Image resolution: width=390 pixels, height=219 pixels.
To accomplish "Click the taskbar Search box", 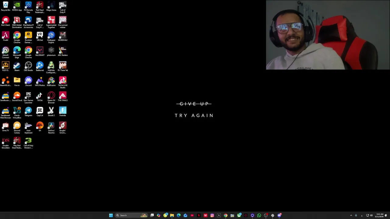I will pos(131,215).
